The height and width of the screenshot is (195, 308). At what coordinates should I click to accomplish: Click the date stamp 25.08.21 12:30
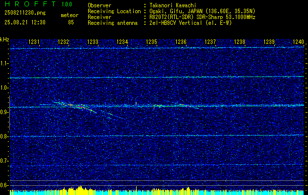pos(25,22)
